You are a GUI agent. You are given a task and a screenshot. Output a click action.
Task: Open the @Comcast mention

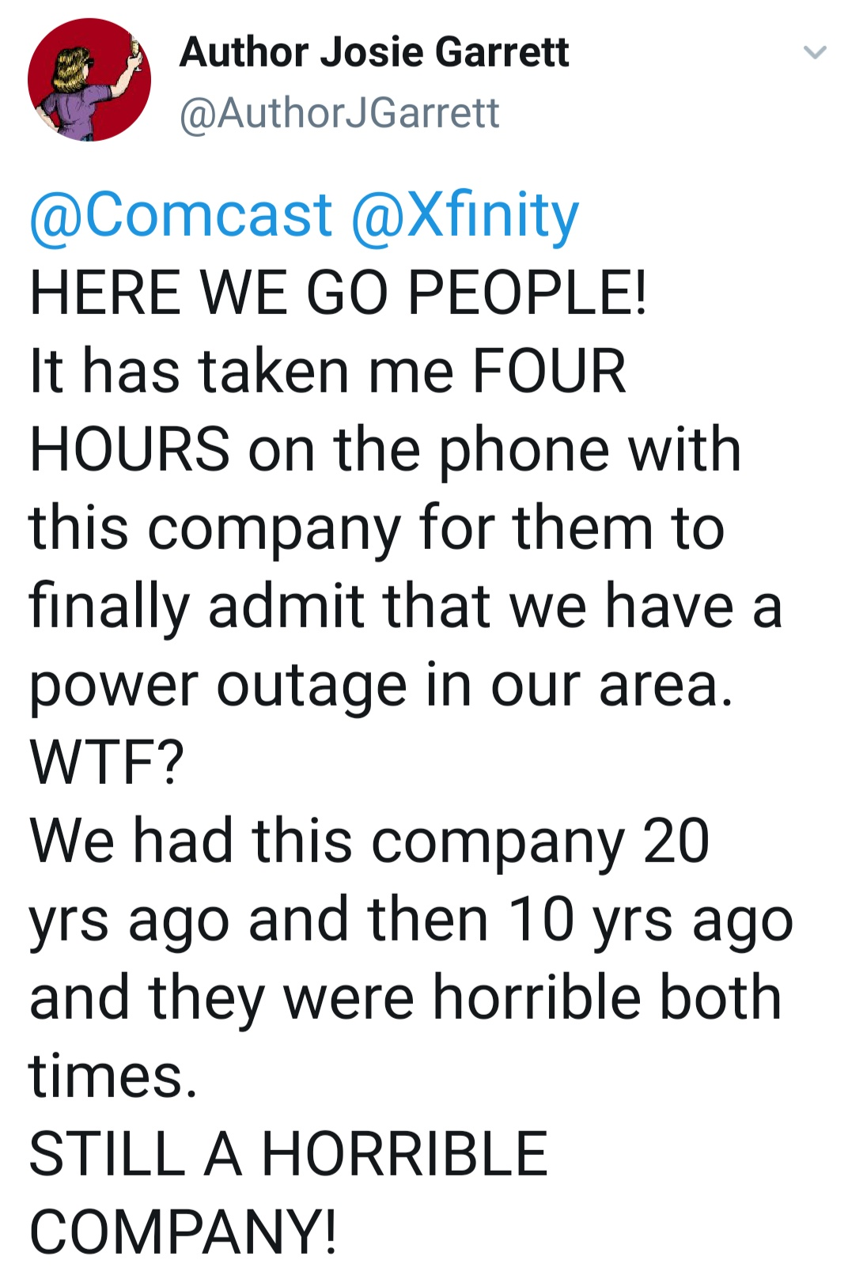tap(180, 215)
